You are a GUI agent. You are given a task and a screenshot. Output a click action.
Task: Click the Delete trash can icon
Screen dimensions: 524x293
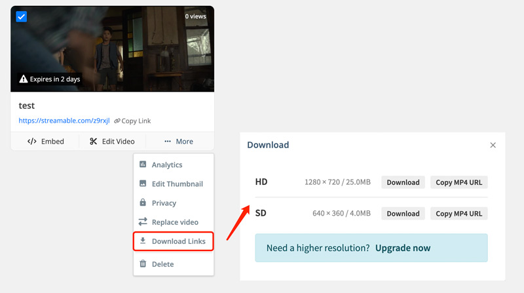coord(143,264)
